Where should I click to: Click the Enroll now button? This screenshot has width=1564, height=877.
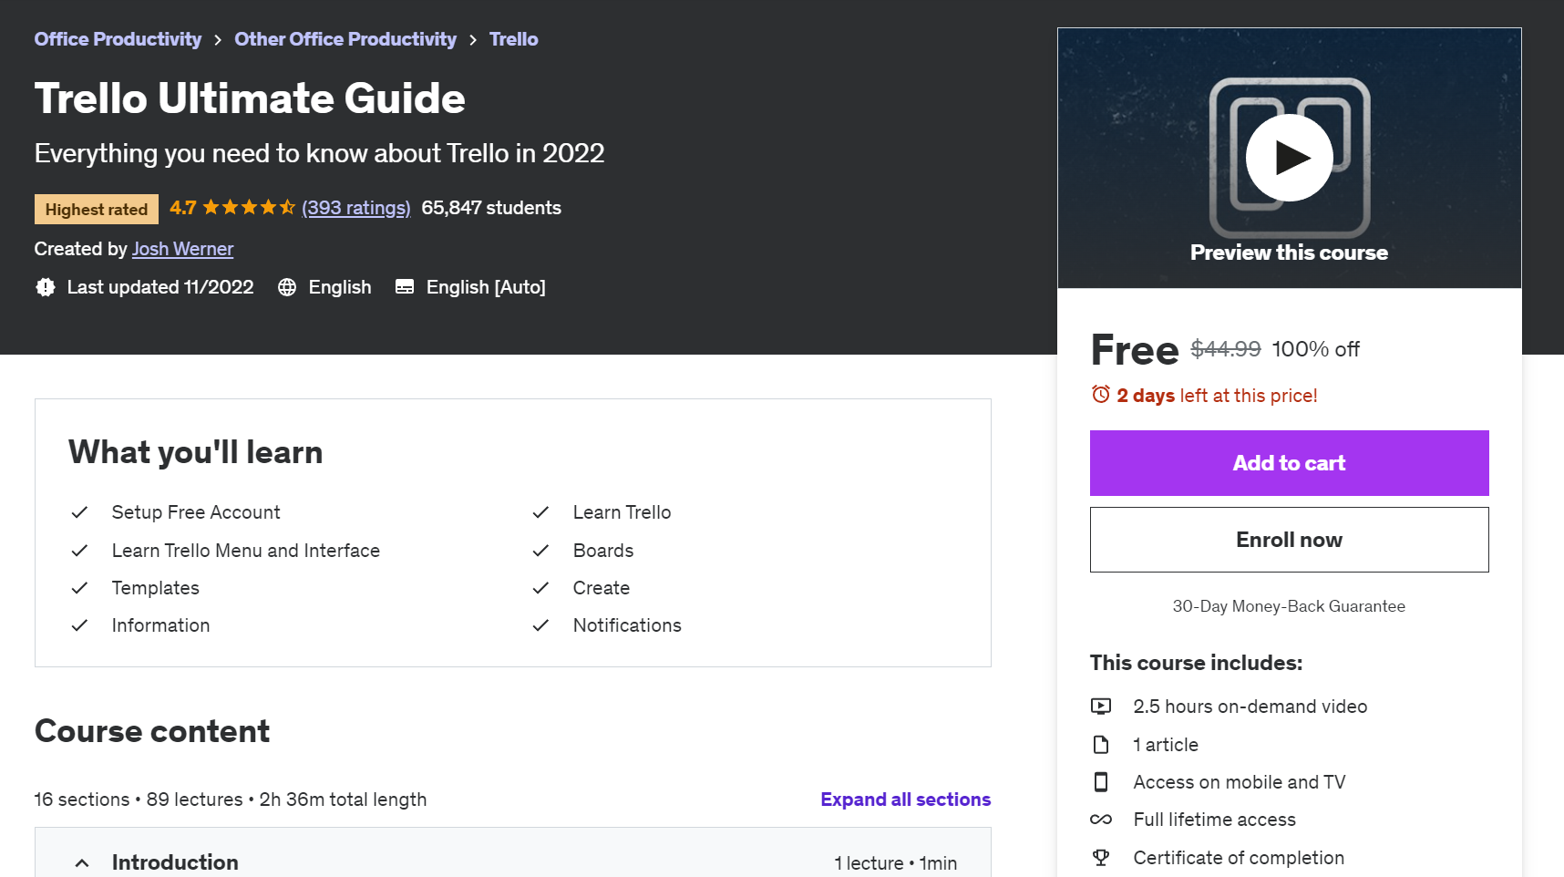tap(1288, 539)
